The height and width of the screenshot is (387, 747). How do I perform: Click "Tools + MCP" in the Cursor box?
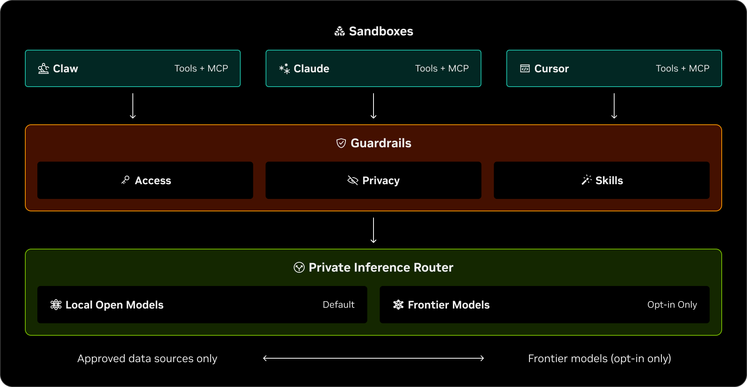(682, 68)
